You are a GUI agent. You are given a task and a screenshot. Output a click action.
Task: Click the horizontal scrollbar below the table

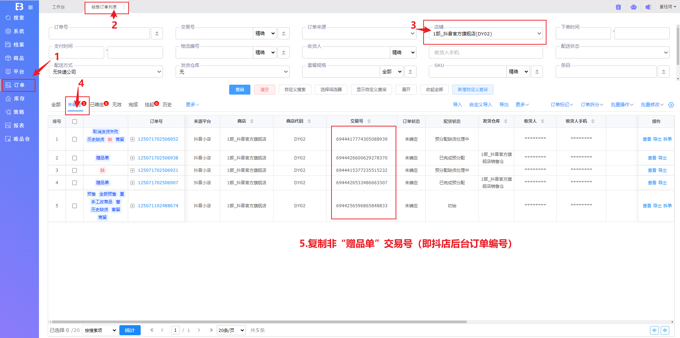[x=259, y=322]
